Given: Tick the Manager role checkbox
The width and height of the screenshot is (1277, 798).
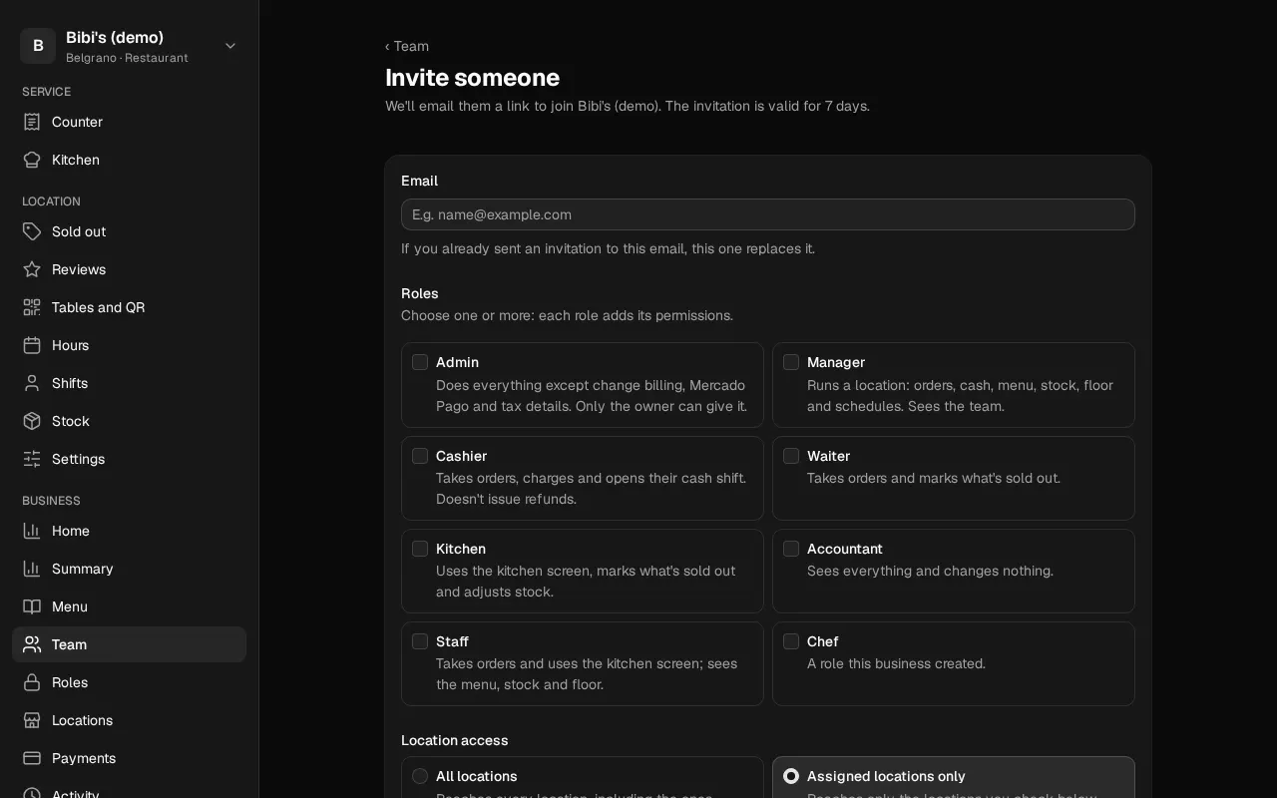Looking at the screenshot, I should click(x=791, y=362).
